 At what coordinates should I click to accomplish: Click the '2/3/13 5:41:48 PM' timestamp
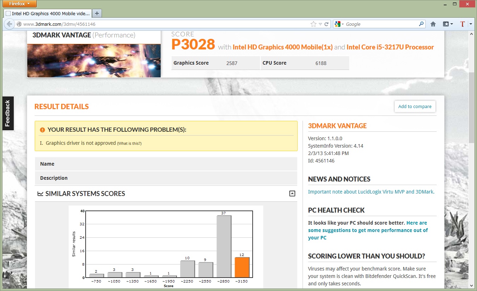[328, 153]
